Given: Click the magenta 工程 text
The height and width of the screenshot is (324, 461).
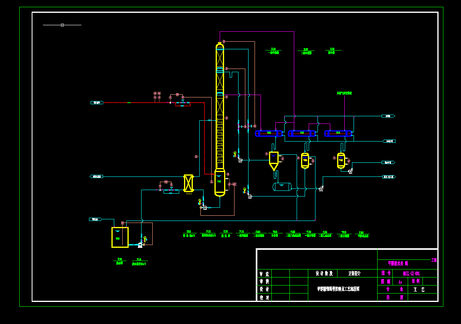Looking at the screenshot, I should coord(434,260).
